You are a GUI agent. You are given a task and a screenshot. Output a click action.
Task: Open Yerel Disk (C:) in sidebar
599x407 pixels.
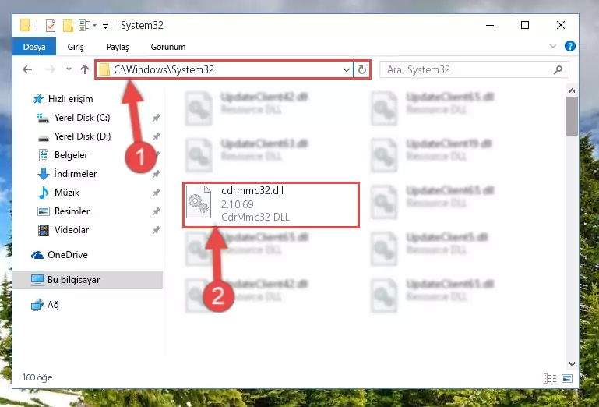point(74,118)
